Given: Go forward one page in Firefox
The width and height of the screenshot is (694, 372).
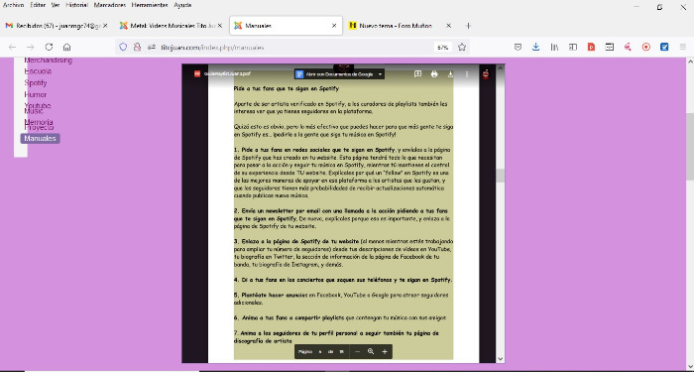Looking at the screenshot, I should [x=30, y=47].
